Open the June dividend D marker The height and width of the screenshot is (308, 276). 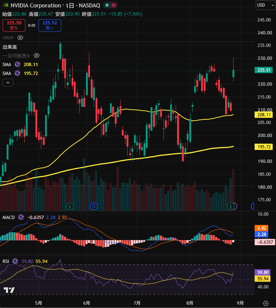pyautogui.click(x=94, y=206)
